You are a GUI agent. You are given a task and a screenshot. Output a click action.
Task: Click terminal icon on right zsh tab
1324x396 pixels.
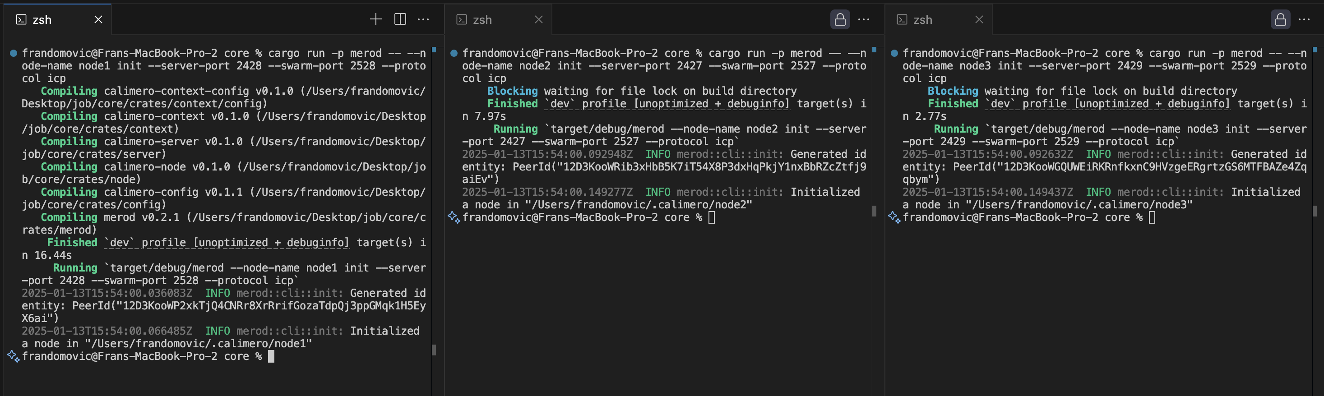[902, 19]
